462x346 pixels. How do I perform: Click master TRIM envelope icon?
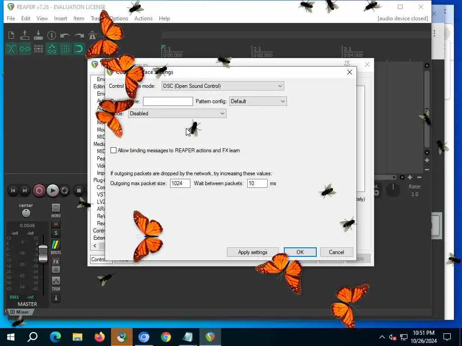click(55, 281)
